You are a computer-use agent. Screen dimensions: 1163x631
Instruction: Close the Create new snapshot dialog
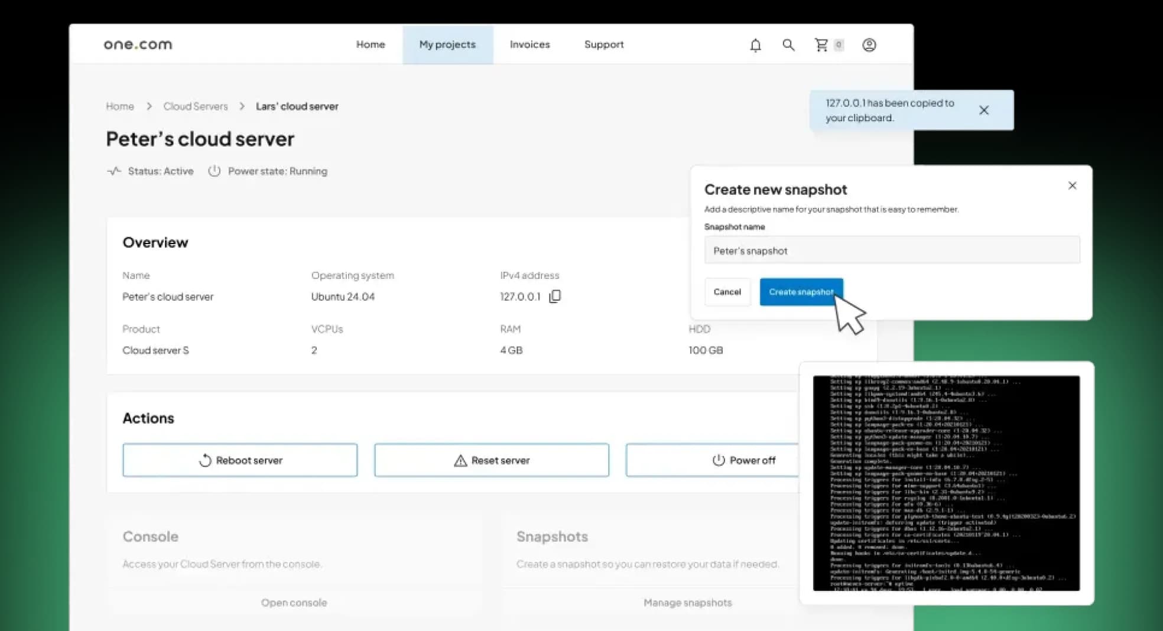pyautogui.click(x=1072, y=186)
